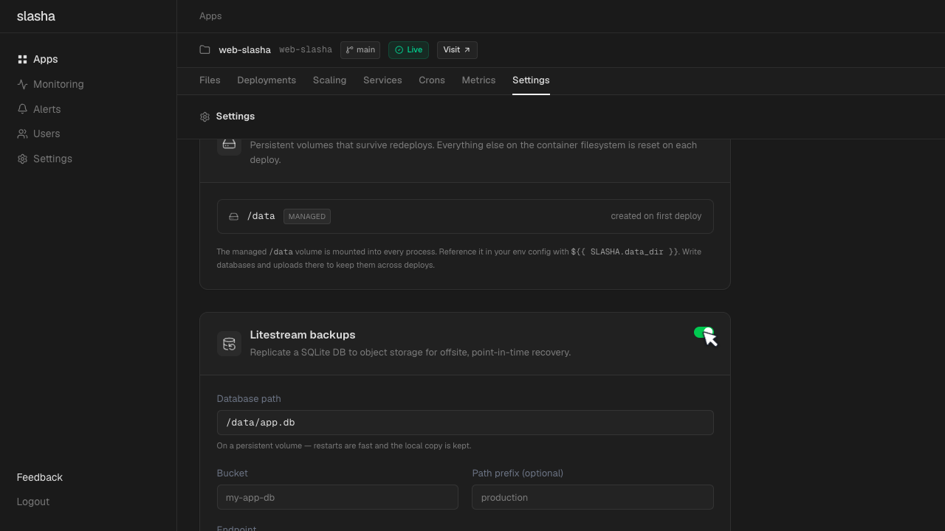The image size is (945, 531).
Task: Click the web-slasha monospace slug
Action: tap(306, 49)
